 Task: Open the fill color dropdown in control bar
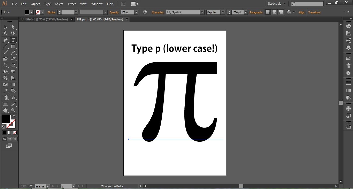[x=32, y=12]
